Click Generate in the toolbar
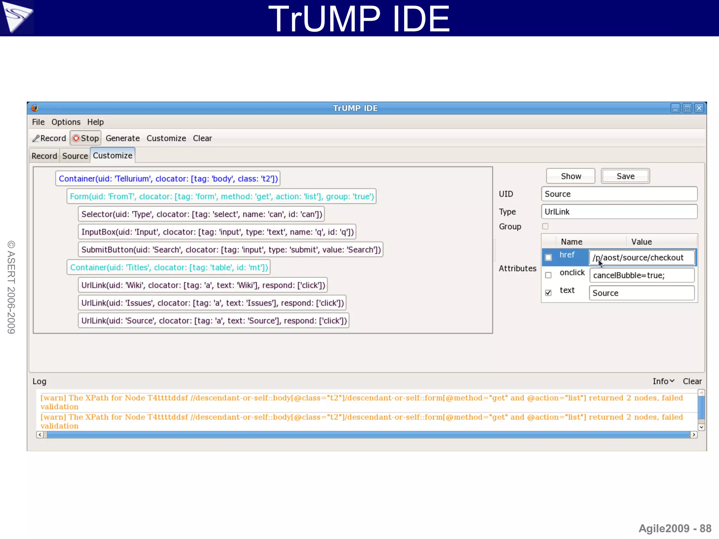Viewport: 719px width, 539px height. pos(123,138)
